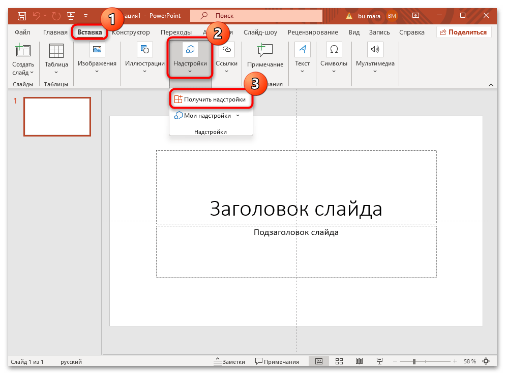Switch to the Конструктор tab
505x374 pixels.
point(130,31)
